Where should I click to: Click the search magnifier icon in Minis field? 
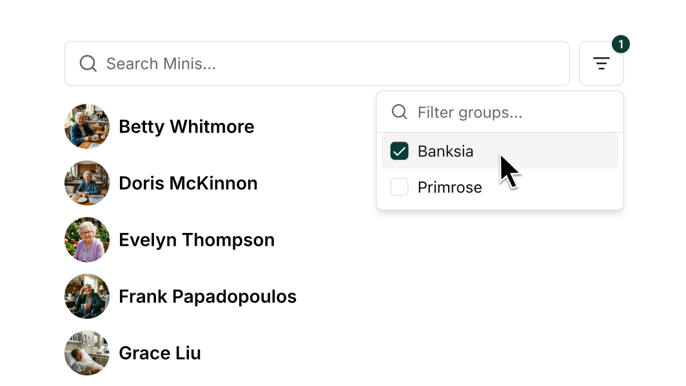pyautogui.click(x=88, y=64)
